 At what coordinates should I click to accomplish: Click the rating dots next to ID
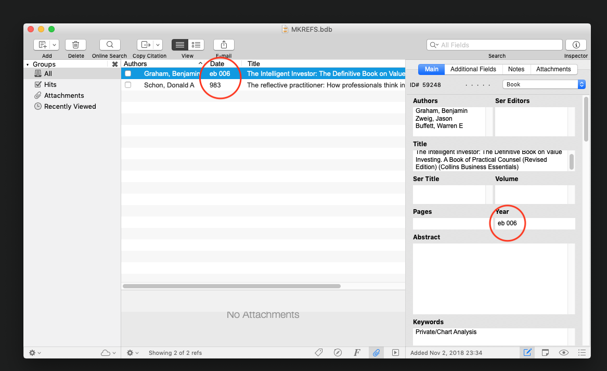tap(477, 85)
